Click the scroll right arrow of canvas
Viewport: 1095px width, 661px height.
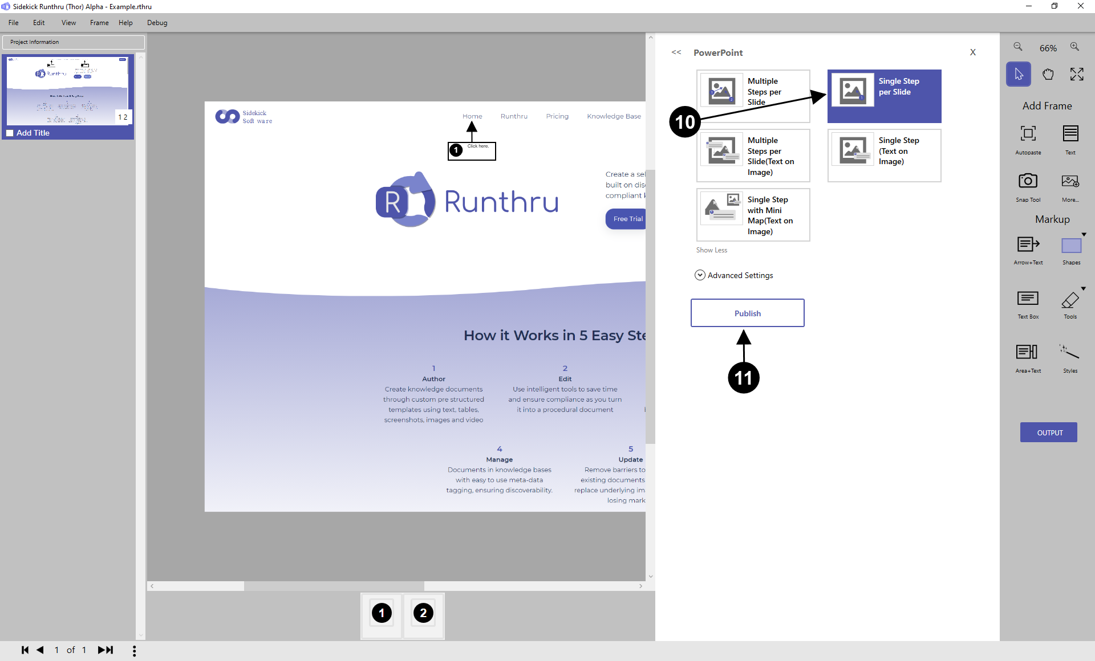(x=640, y=586)
